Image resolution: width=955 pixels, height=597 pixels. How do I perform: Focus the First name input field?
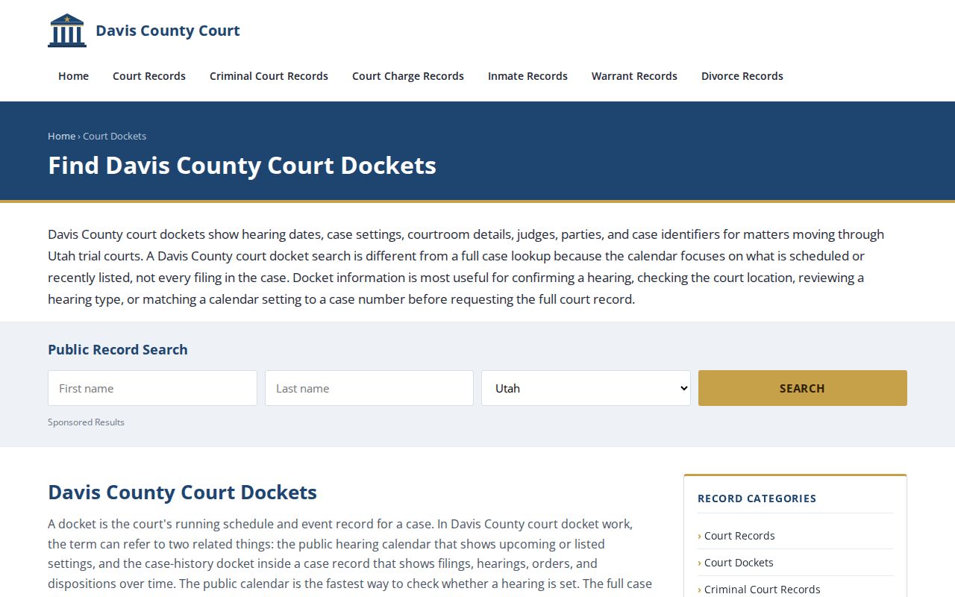(152, 388)
